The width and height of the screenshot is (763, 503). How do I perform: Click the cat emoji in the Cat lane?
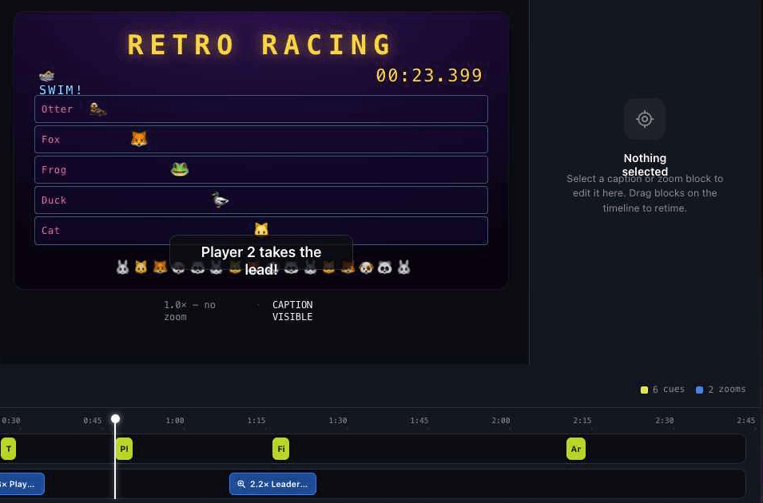[261, 229]
